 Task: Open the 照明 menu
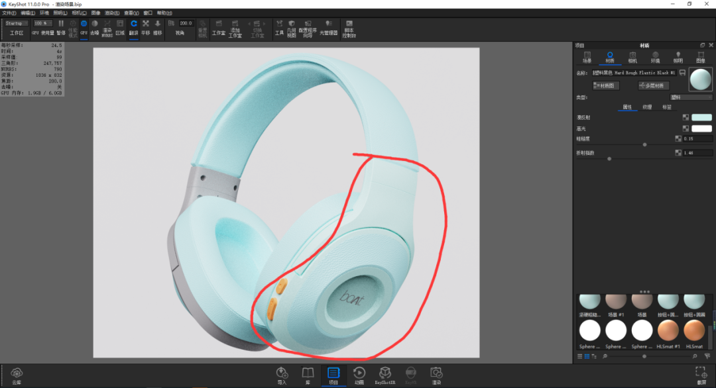click(x=60, y=13)
